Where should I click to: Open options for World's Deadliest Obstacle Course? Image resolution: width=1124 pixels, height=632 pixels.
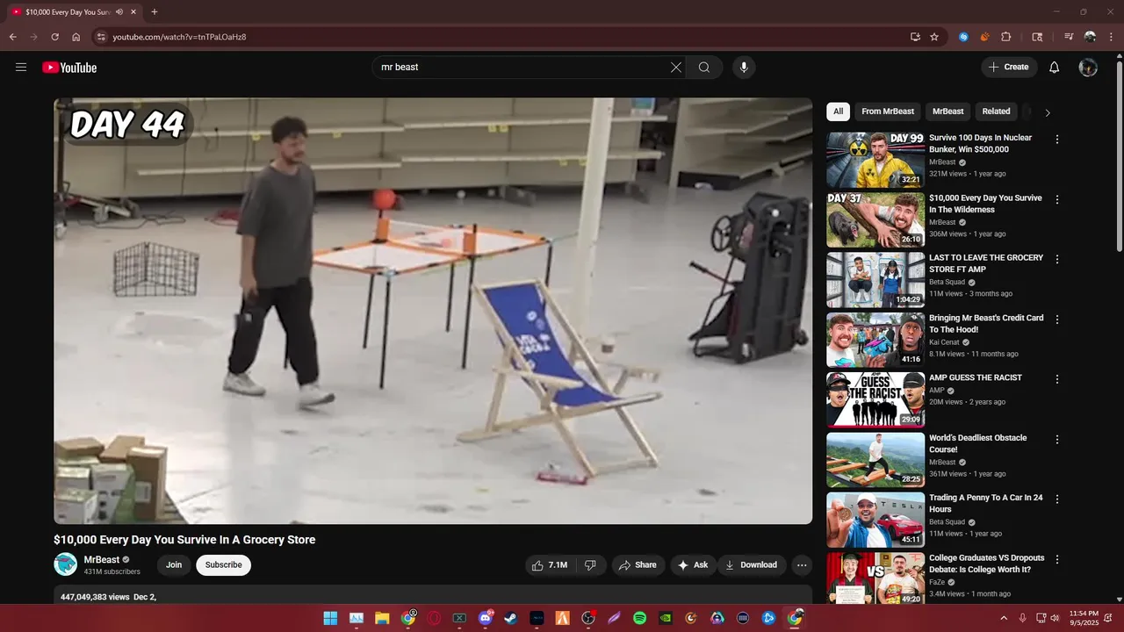point(1057,440)
